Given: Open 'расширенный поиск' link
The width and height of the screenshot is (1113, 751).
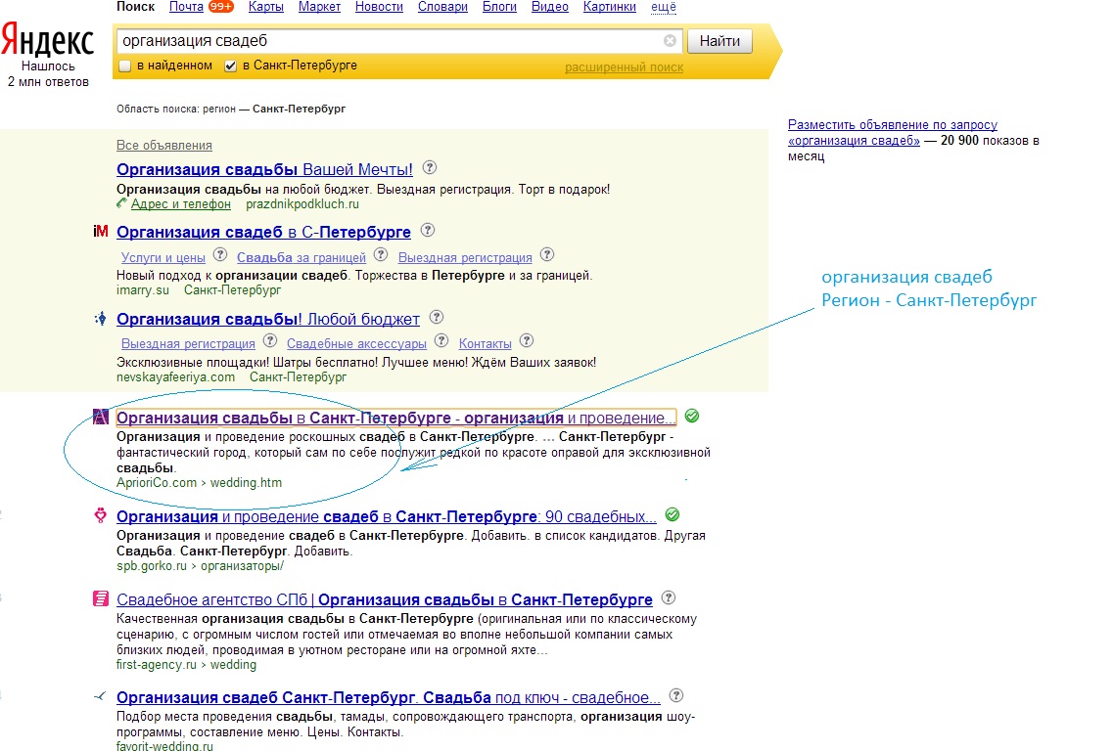Looking at the screenshot, I should coord(624,67).
